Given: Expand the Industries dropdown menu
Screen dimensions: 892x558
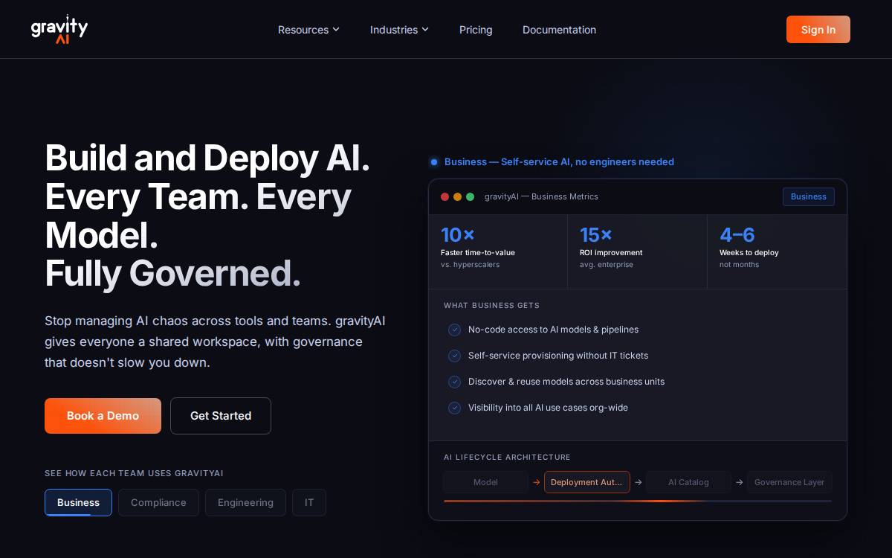Looking at the screenshot, I should tap(399, 30).
